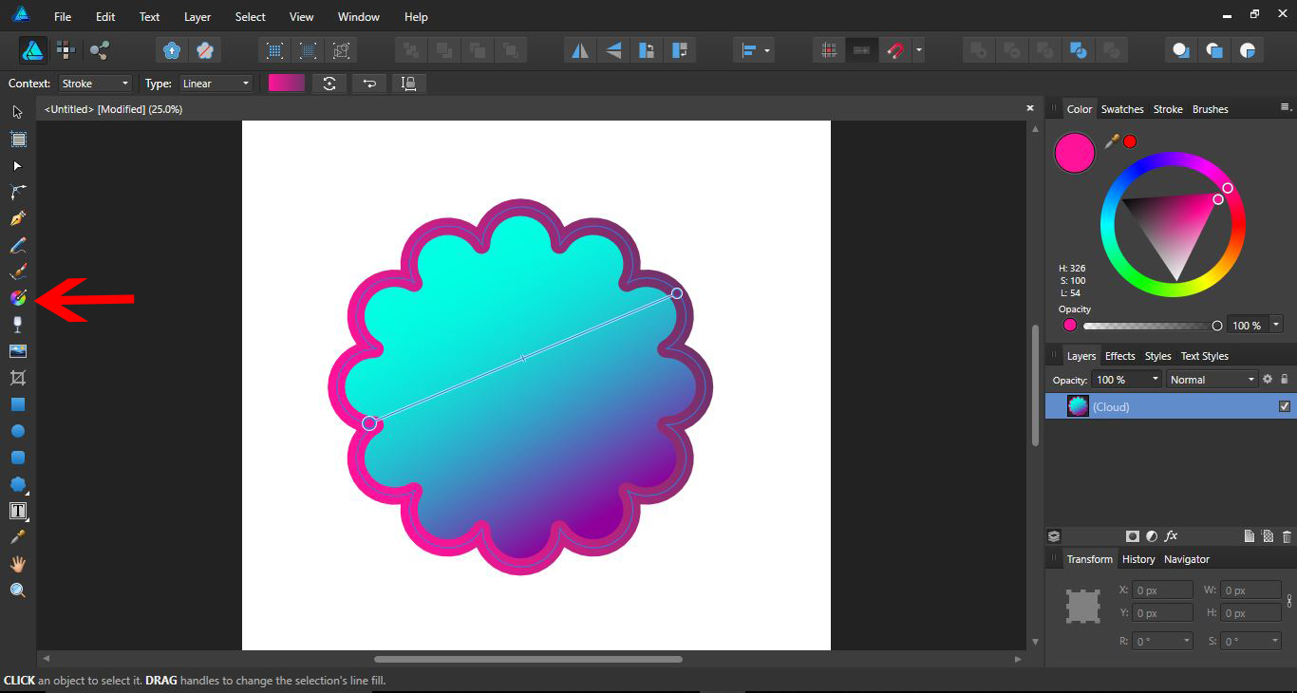Screen dimensions: 1297x693
Task: Select the Transparency tool
Action: pos(17,324)
